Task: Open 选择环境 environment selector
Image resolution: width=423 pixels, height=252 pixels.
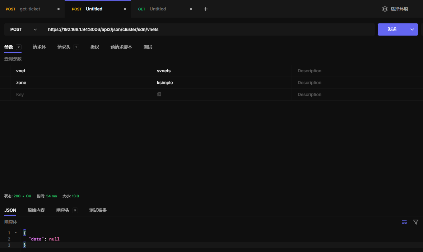Action: [399, 9]
